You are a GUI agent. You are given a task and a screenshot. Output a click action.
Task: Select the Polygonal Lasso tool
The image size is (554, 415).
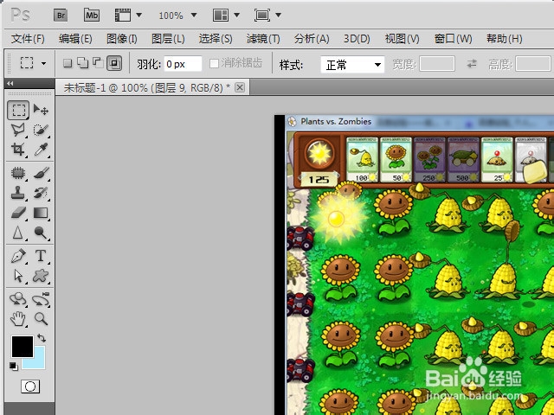click(18, 130)
